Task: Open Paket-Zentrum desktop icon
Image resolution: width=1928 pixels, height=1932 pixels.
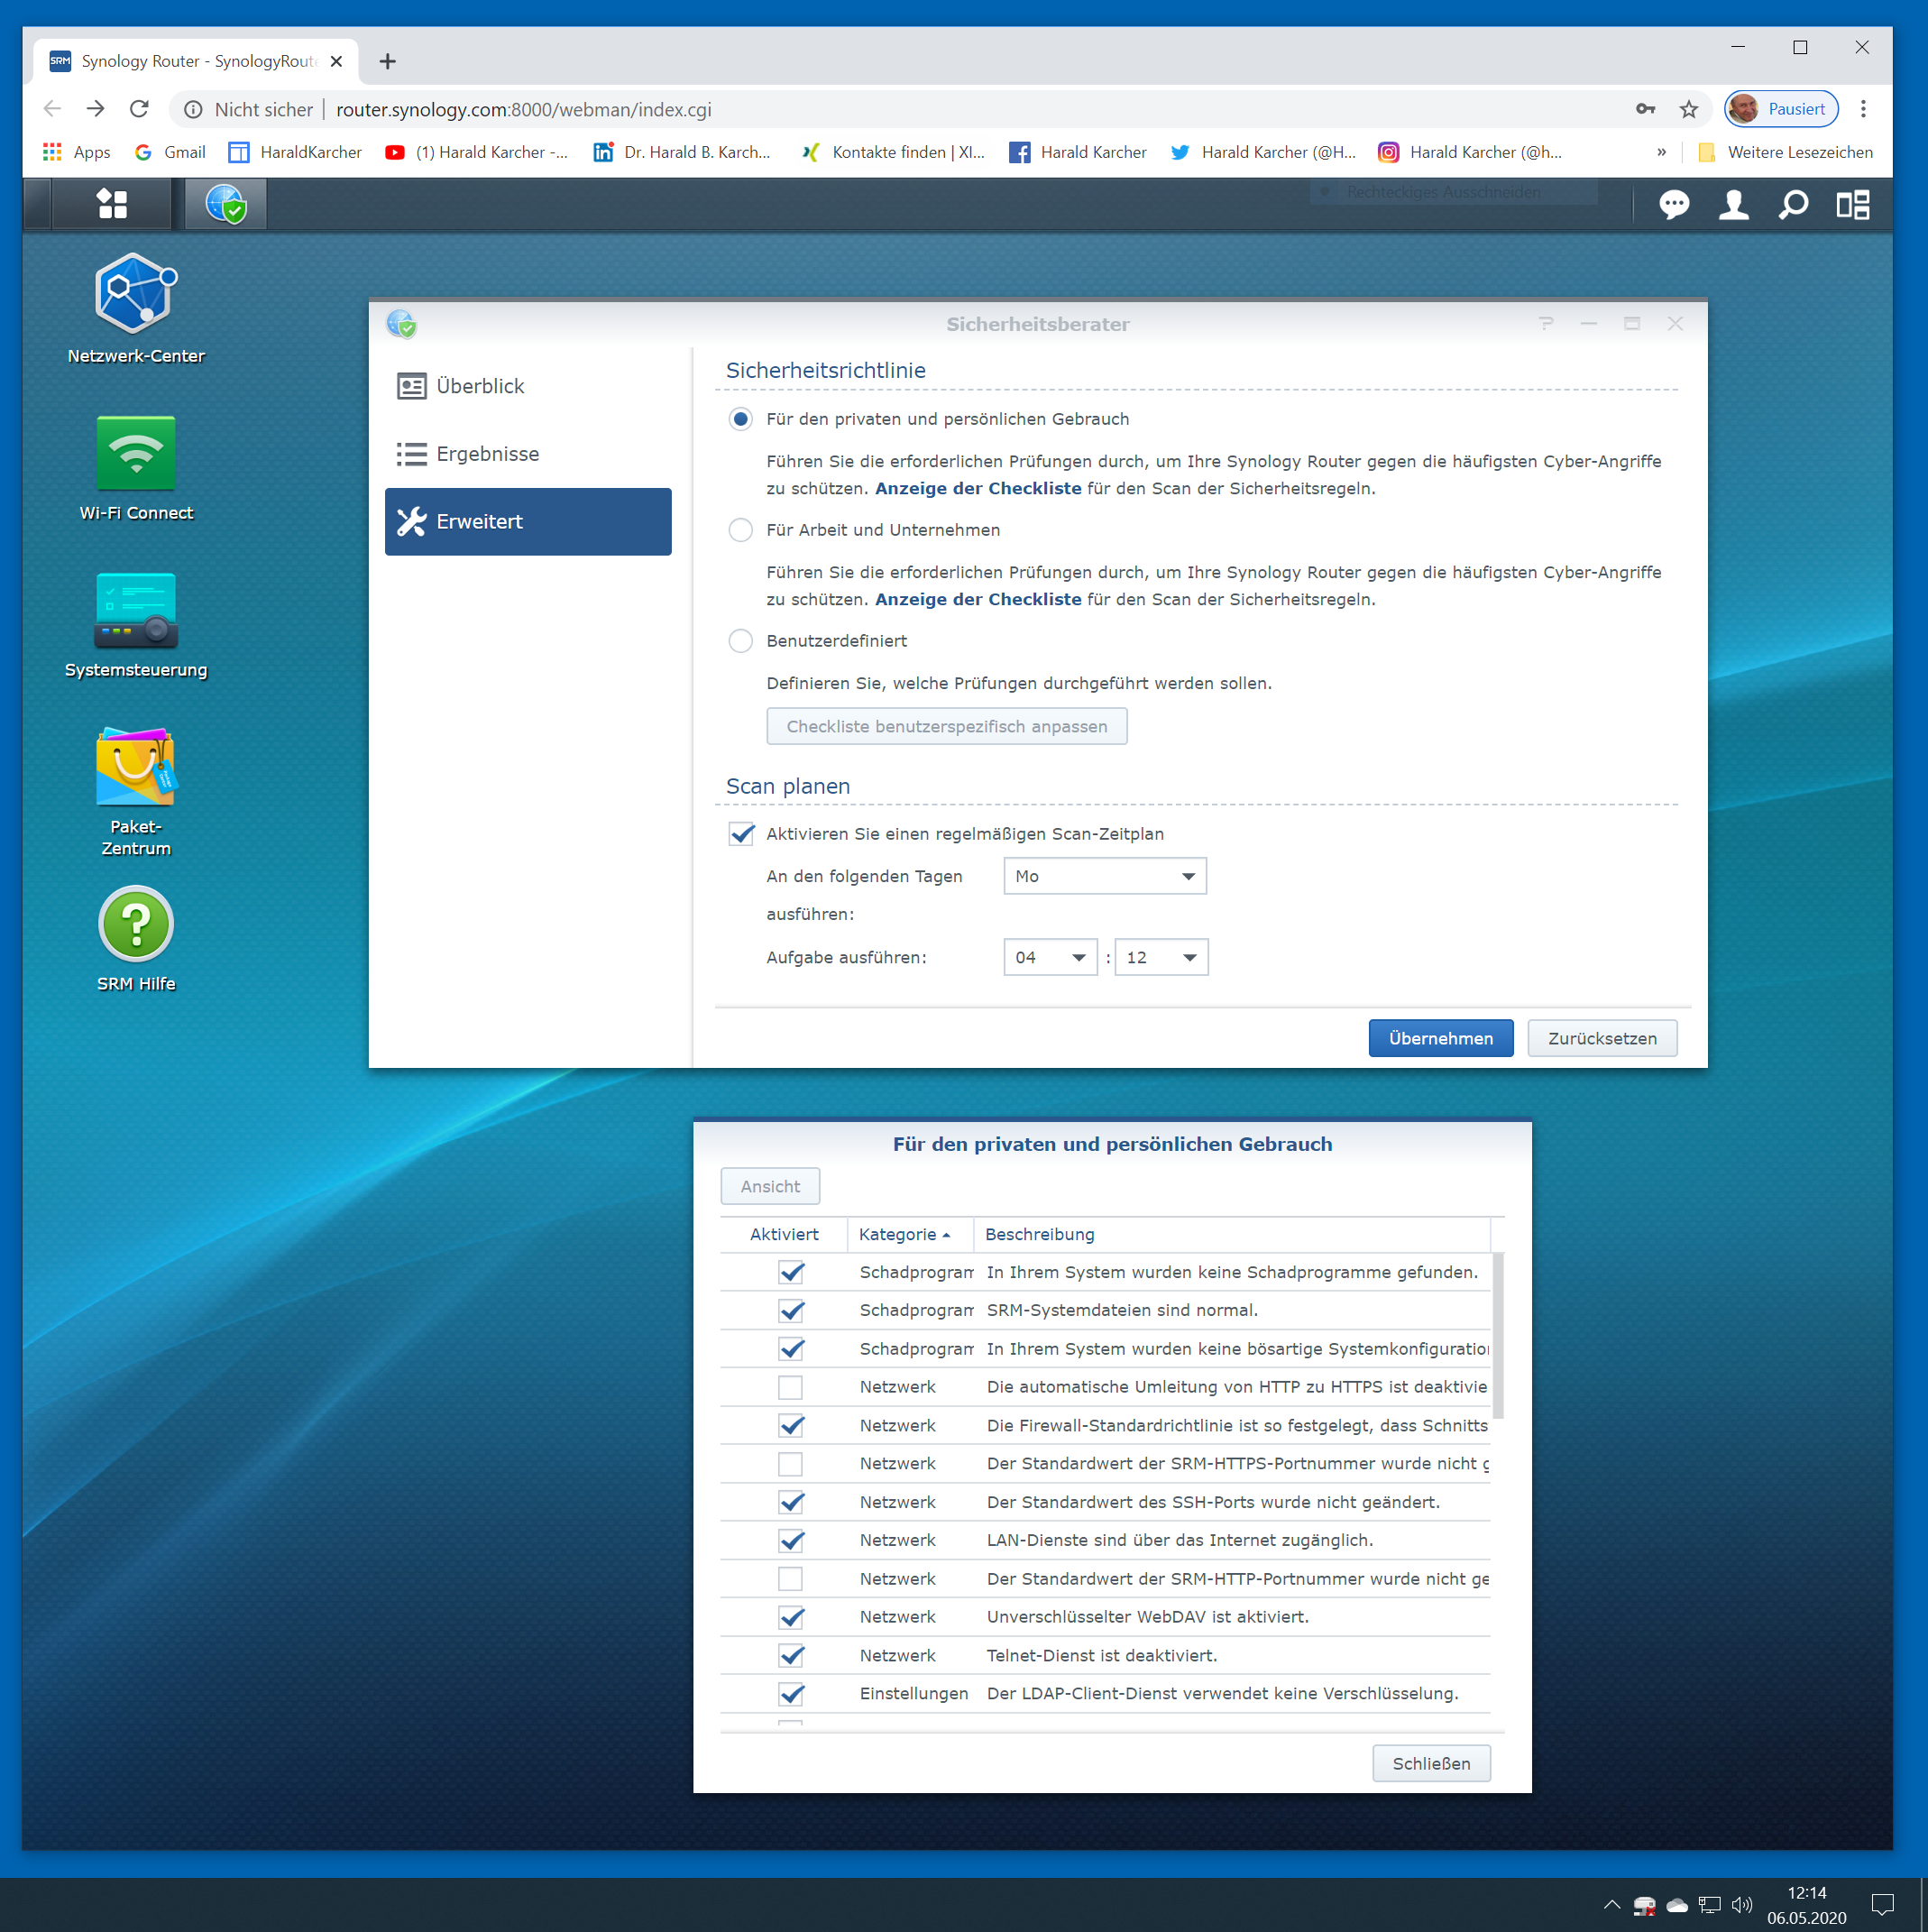Action: tap(136, 768)
